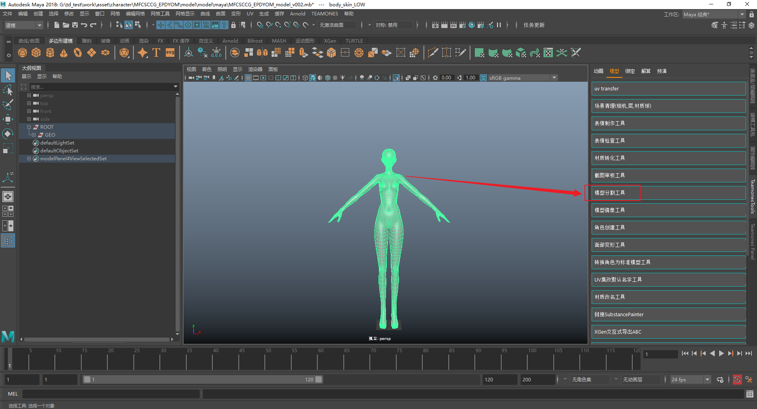Image resolution: width=757 pixels, height=409 pixels.
Task: Click the polygon Type text tool icon
Action: point(156,53)
